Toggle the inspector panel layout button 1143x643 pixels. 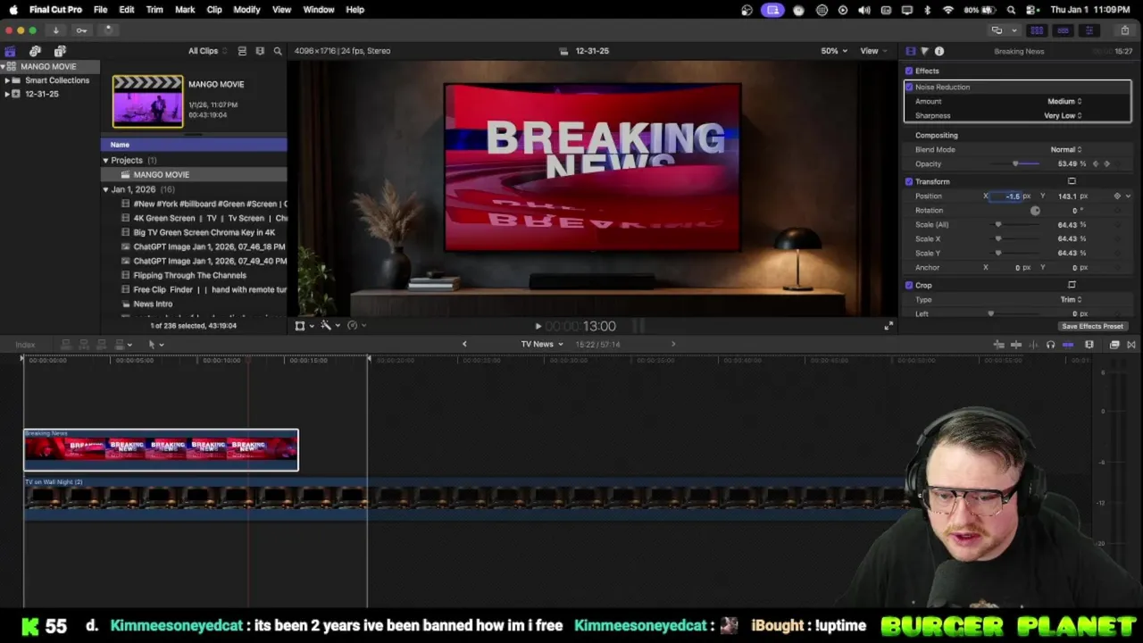[x=1089, y=30]
